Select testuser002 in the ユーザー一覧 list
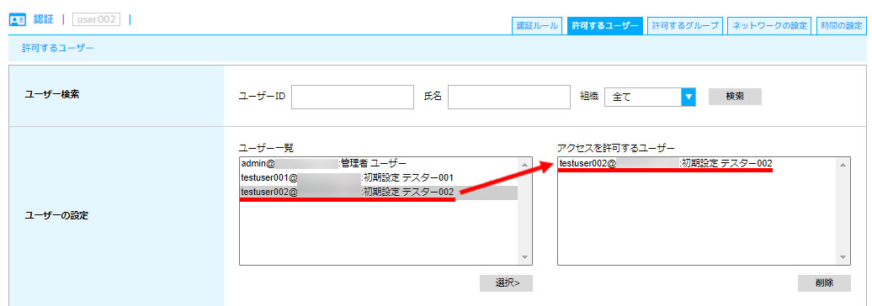The image size is (872, 306). (379, 193)
